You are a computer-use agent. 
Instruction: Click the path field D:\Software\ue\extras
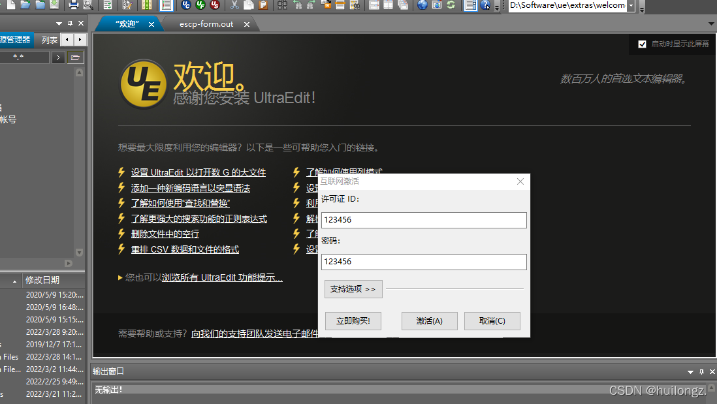(567, 5)
